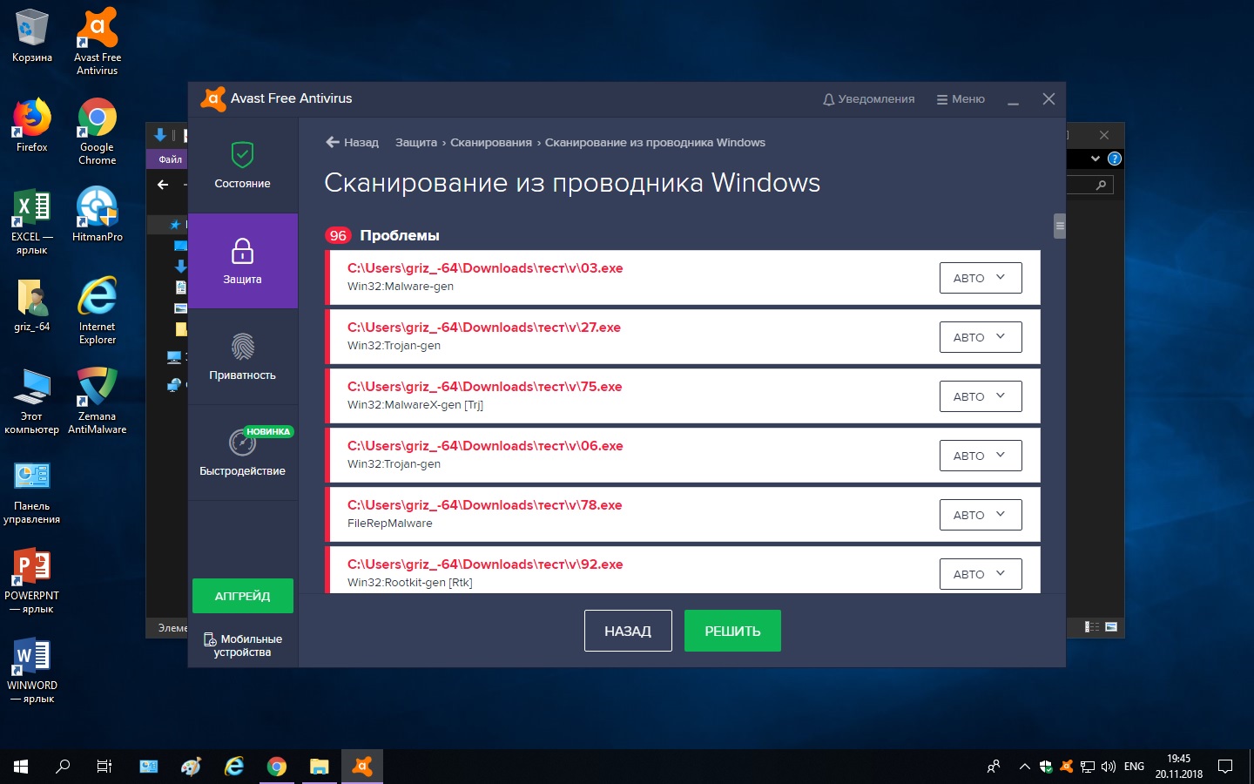Click the Сканирования breadcrumb link
The height and width of the screenshot is (784, 1254).
491,142
